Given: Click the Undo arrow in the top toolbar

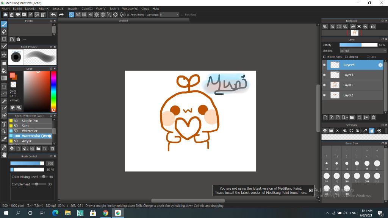Looking at the screenshot, I should pyautogui.click(x=53, y=15).
